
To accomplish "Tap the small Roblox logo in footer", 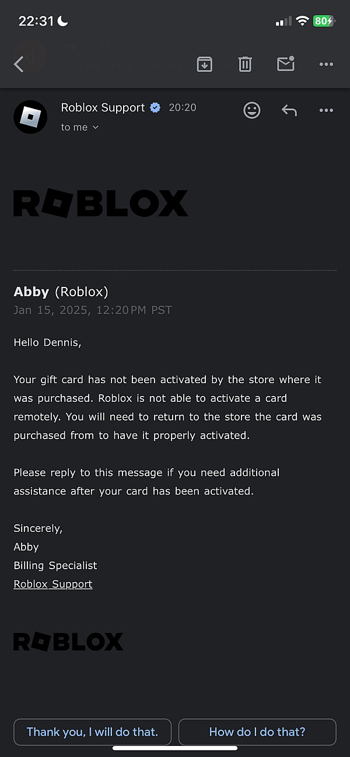I will point(68,642).
